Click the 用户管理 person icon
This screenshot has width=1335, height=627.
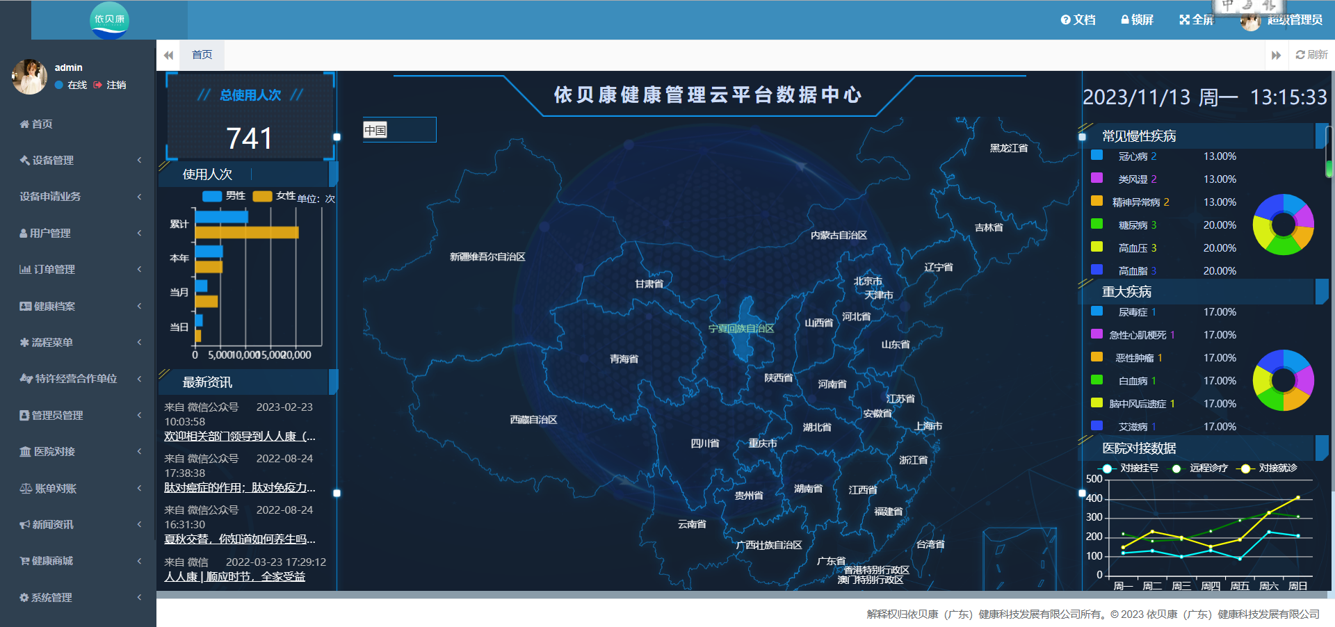tap(24, 233)
